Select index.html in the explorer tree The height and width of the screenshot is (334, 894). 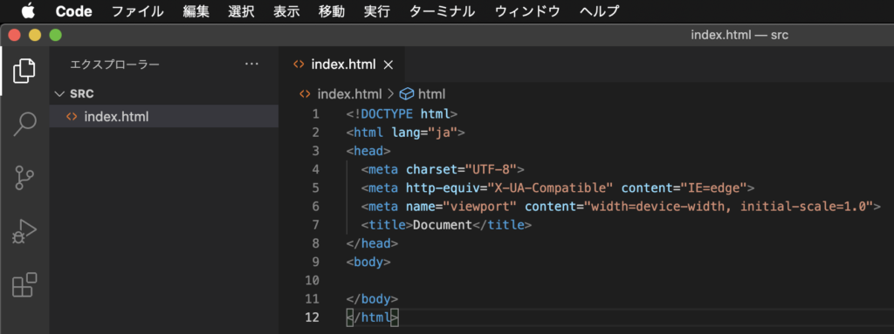(163, 116)
